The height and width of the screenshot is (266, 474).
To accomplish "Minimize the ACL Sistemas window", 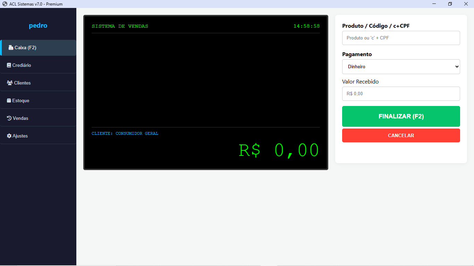I will (x=434, y=4).
